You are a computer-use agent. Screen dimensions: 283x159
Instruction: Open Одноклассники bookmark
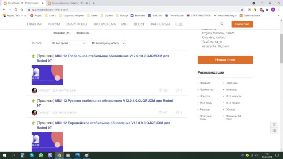pos(250,16)
